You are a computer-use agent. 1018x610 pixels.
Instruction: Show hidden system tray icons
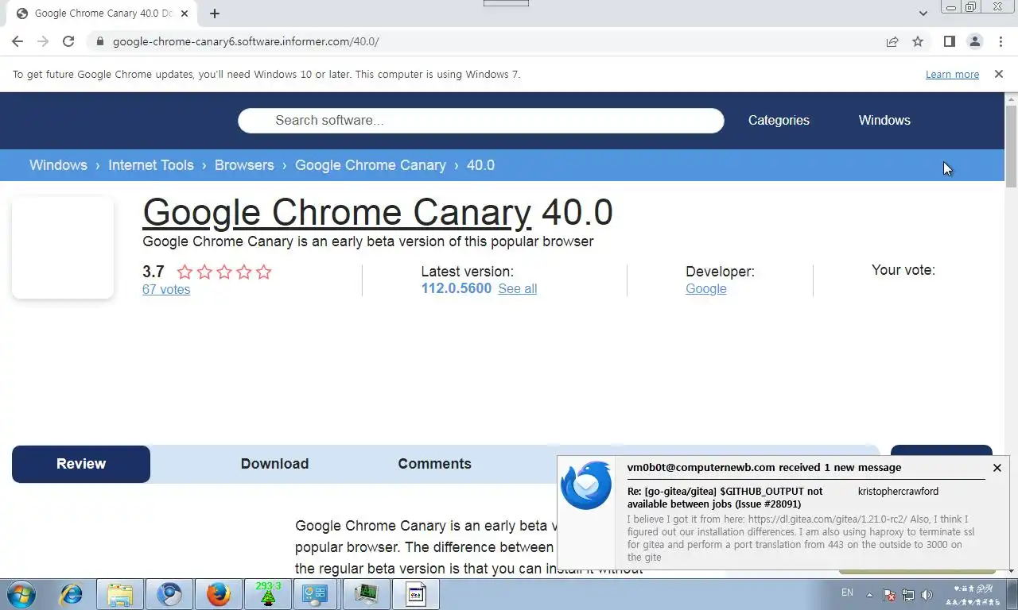(x=869, y=595)
